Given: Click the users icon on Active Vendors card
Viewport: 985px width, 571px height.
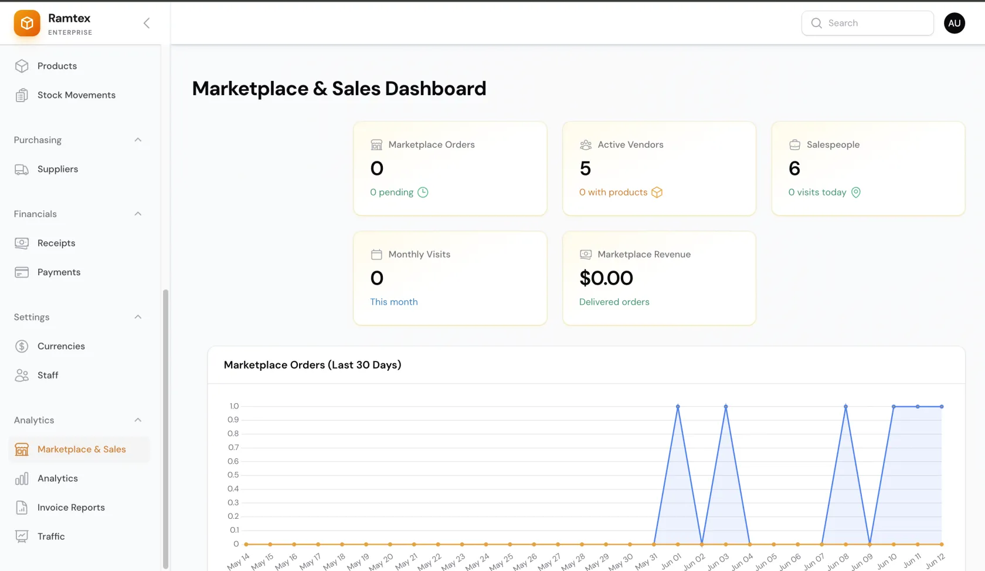Looking at the screenshot, I should pos(586,144).
